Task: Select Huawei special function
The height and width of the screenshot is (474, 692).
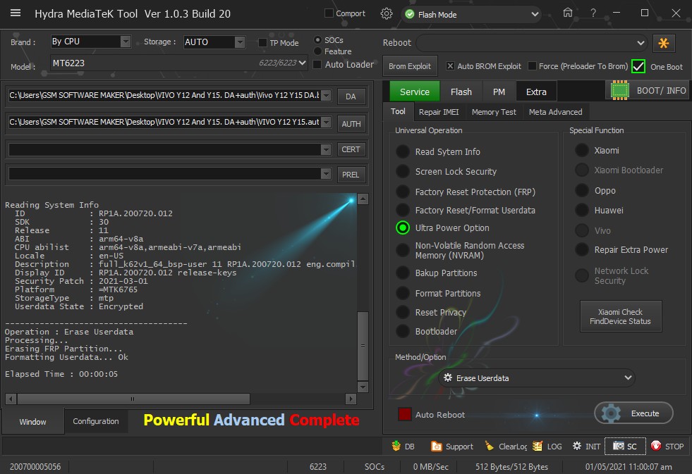Action: point(582,210)
